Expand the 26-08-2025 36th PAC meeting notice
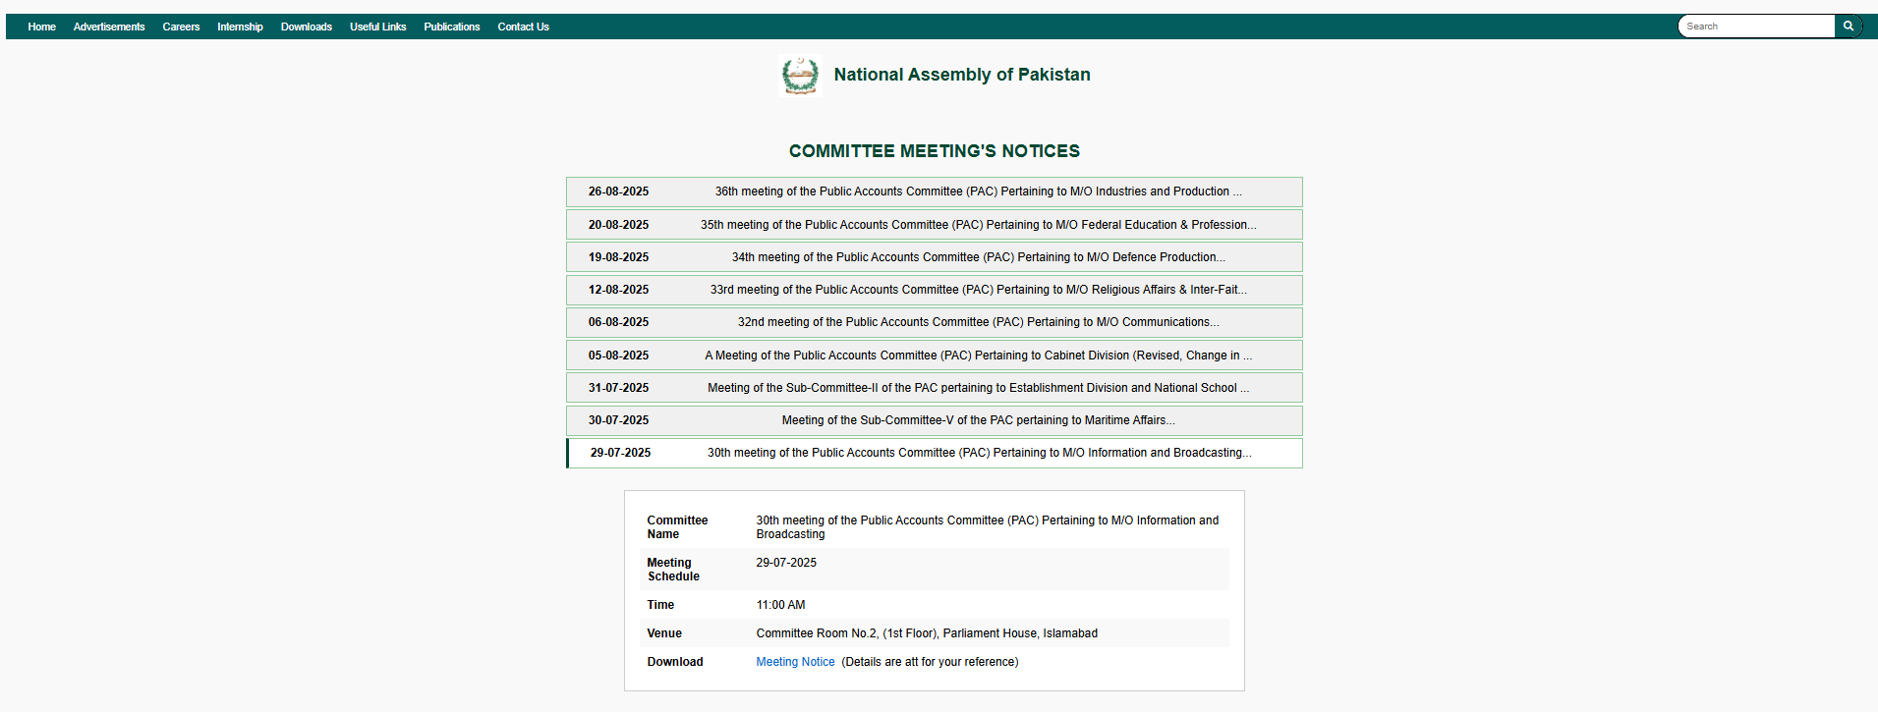Screen dimensions: 1878x712 pyautogui.click(x=934, y=192)
